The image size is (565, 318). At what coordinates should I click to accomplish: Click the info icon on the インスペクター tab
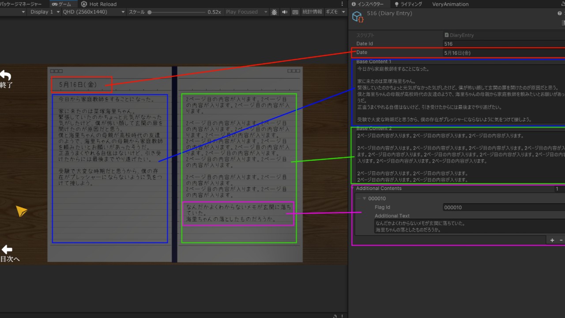coord(353,4)
